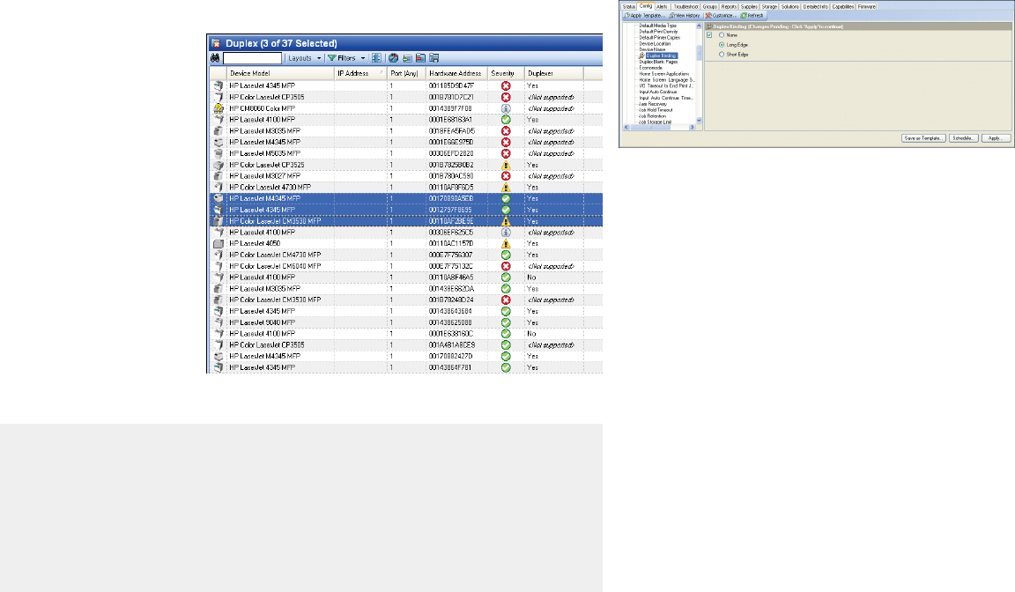This screenshot has height=592, width=1015.
Task: Click the warning icon for HP Color LaserJet 4730 MFP
Action: tap(506, 187)
